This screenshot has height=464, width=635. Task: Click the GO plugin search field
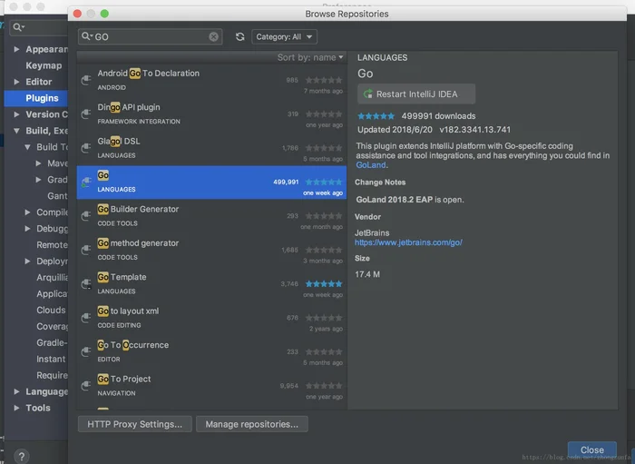150,37
